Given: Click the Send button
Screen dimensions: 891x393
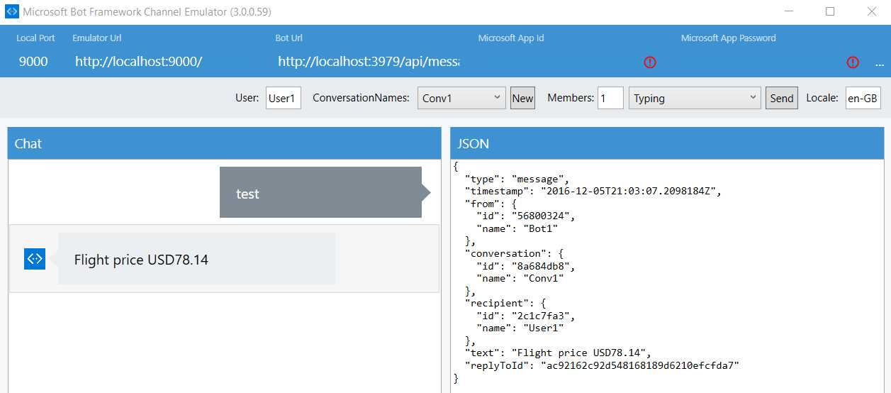Looking at the screenshot, I should pos(782,98).
